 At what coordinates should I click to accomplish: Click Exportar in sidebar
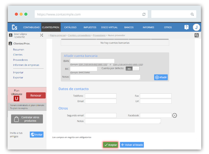click(18, 78)
